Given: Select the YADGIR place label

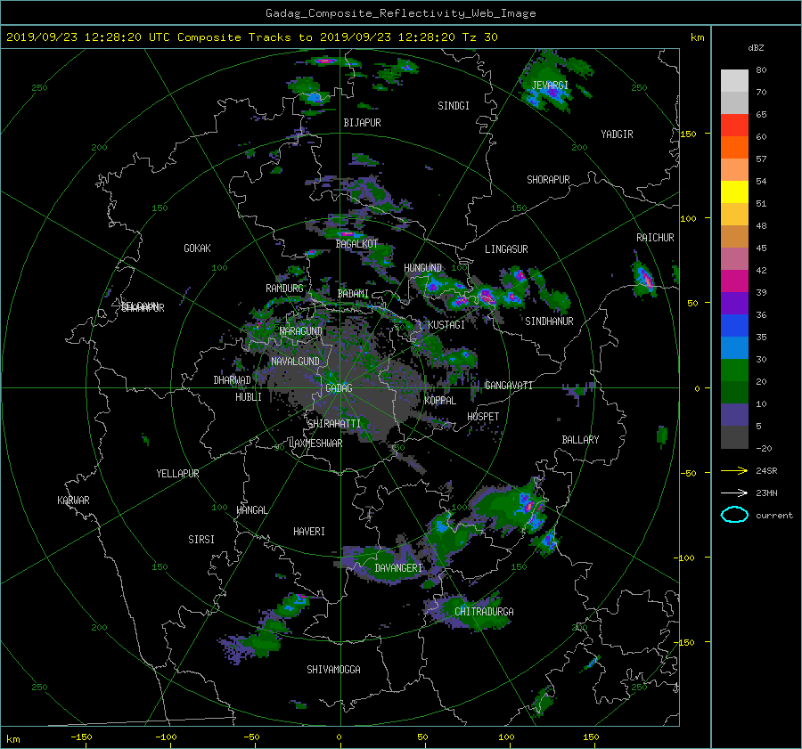Looking at the screenshot, I should click(x=617, y=134).
